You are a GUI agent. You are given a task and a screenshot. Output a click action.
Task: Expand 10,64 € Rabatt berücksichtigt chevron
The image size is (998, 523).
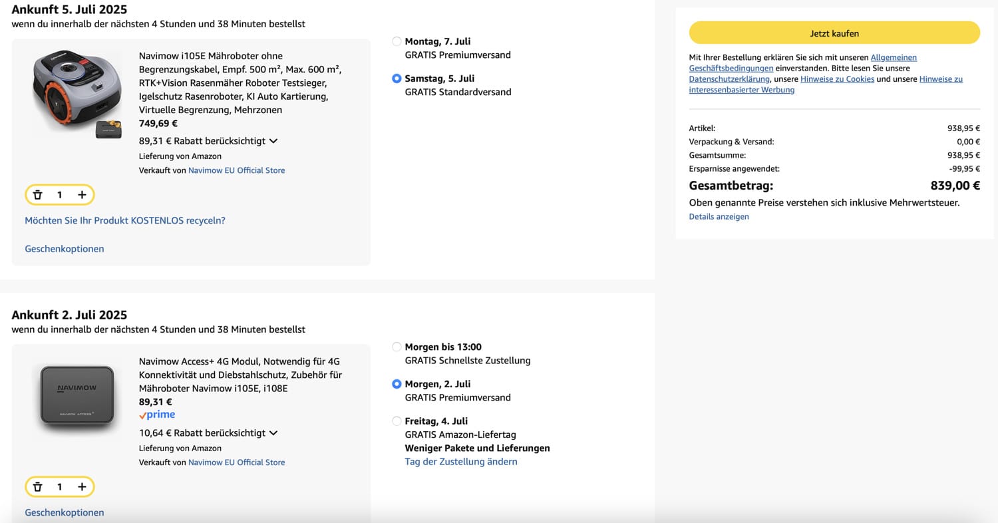[273, 433]
